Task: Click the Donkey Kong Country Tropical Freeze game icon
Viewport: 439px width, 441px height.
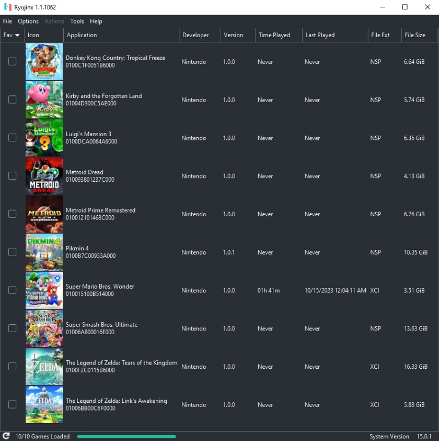Action: 44,62
